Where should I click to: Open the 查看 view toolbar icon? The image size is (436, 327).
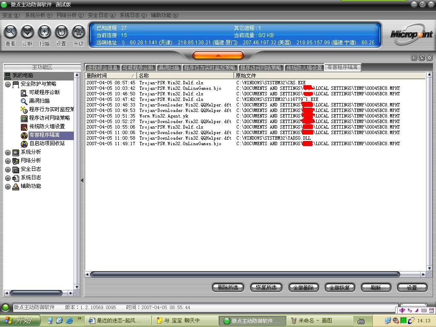coord(10,32)
